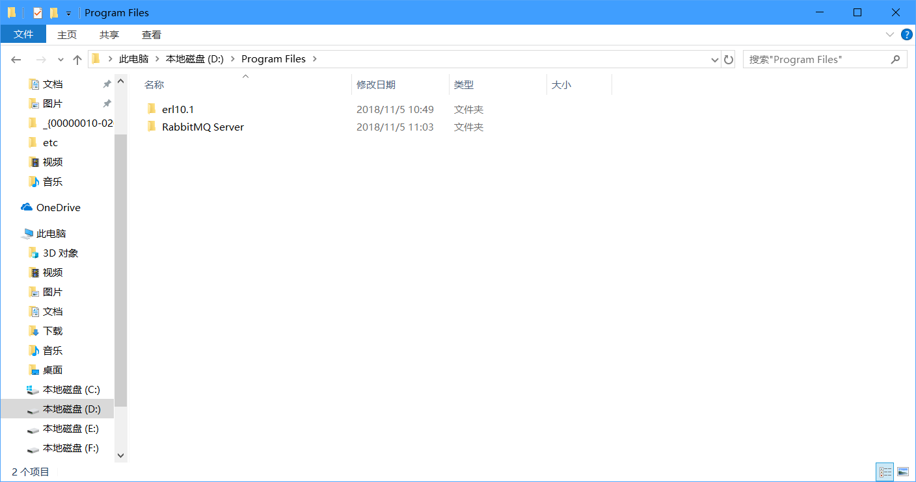Click the pin icon beside pinned 图片
The height and width of the screenshot is (482, 916).
(107, 104)
